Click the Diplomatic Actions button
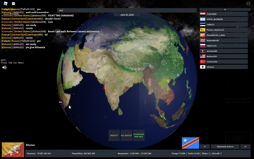 [225, 147]
